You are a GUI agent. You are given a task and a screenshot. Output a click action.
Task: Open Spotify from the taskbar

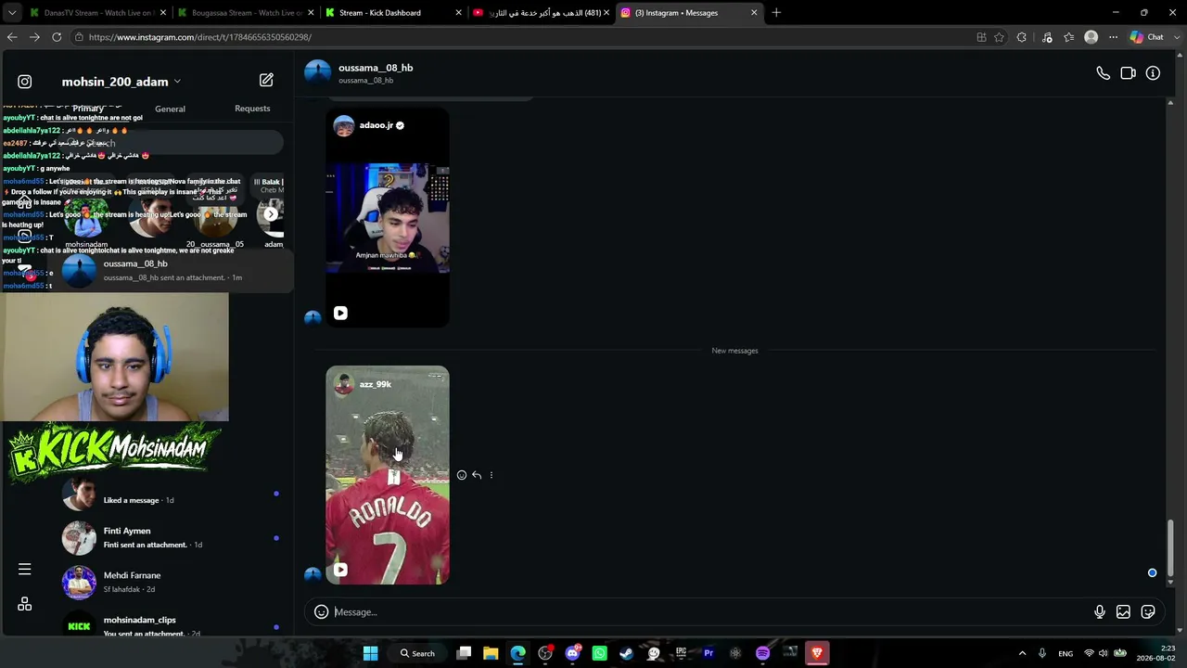[762, 653]
